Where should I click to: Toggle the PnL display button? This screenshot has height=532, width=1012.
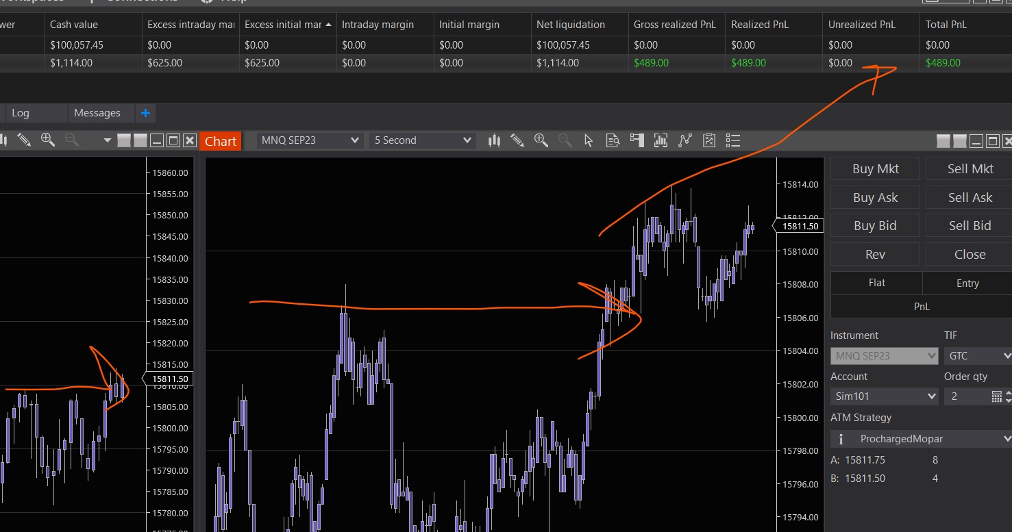pos(922,307)
